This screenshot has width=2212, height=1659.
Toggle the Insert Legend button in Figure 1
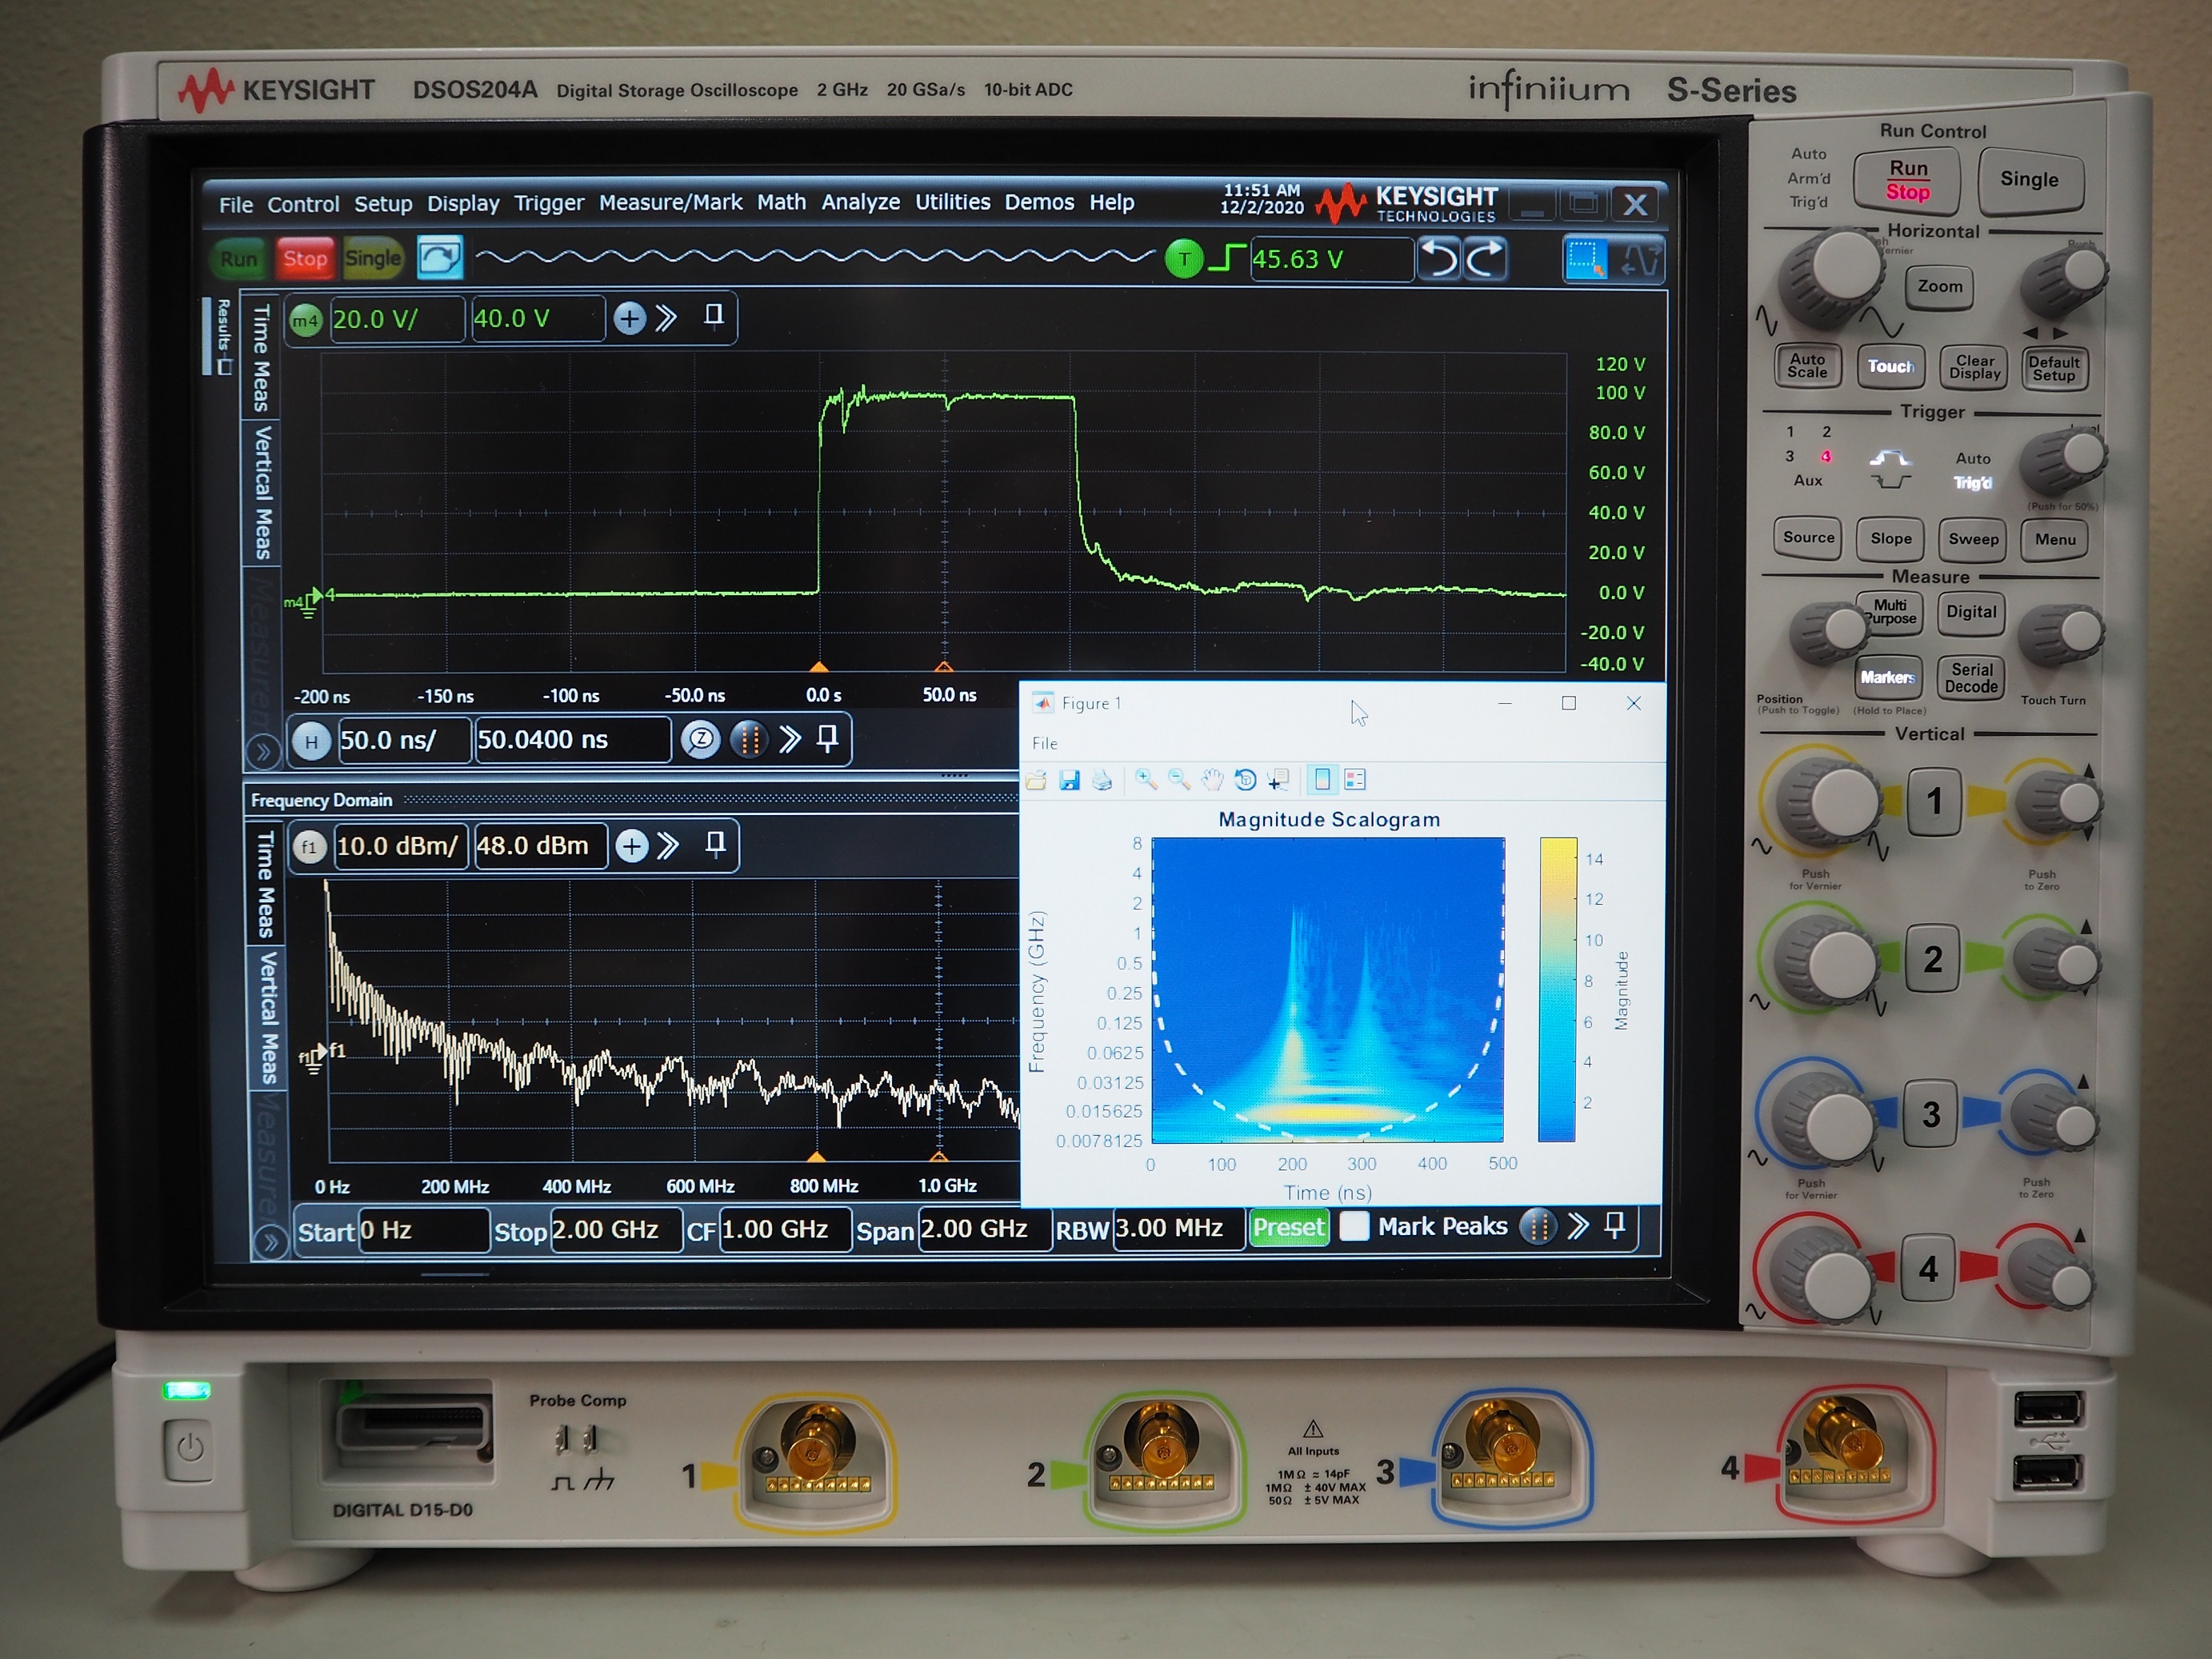1355,780
